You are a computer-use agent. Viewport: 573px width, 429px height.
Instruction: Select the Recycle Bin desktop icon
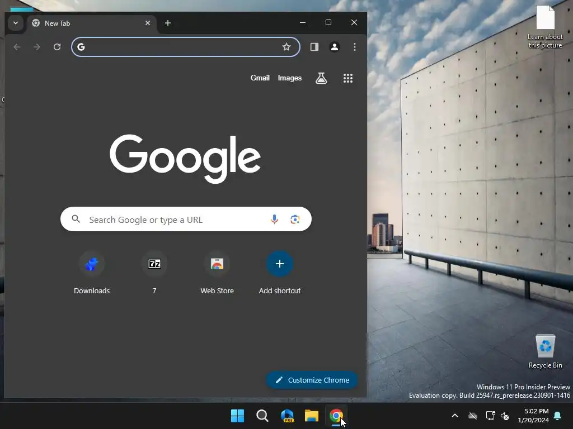point(545,352)
